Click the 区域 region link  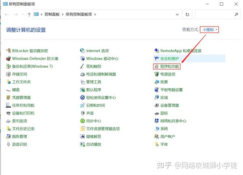(164, 98)
